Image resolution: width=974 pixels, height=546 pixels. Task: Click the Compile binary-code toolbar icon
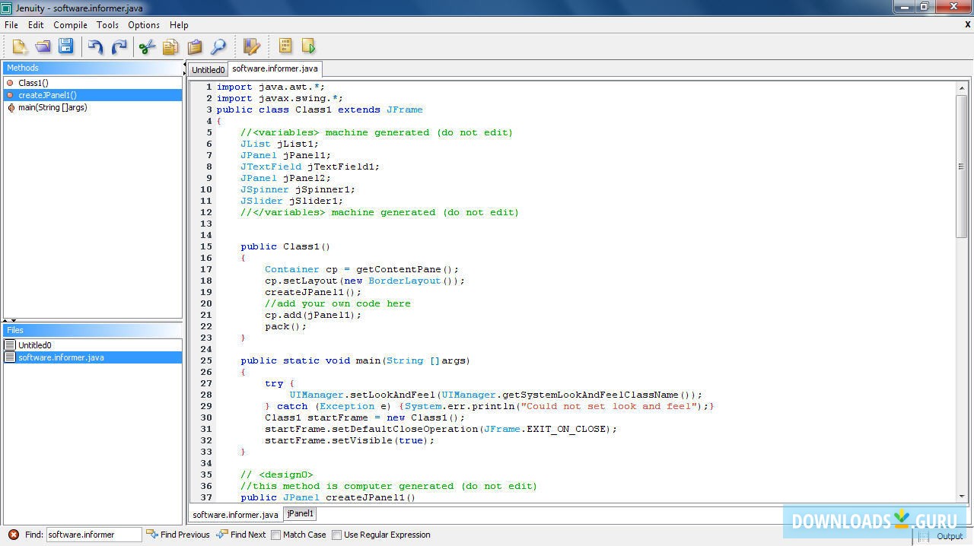click(285, 46)
